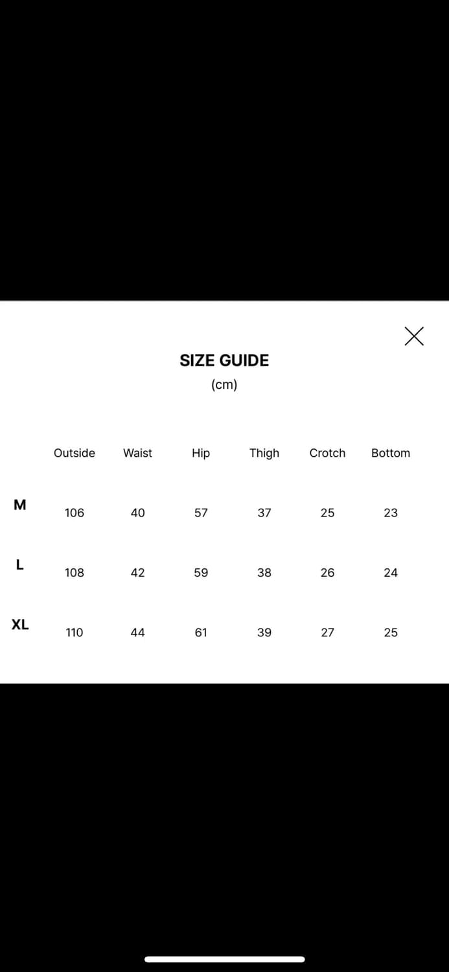Screen dimensions: 449x972
Task: Tap the home indicator bar
Action: pos(224,959)
